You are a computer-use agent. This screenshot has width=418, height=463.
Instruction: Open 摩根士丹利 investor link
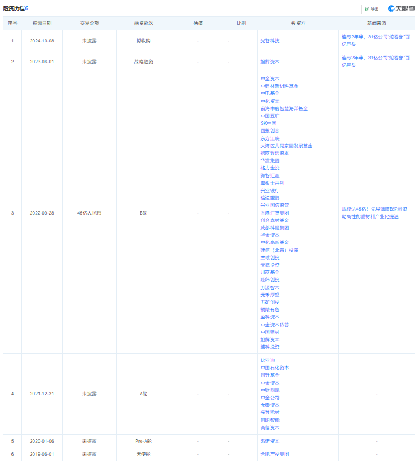pos(272,183)
